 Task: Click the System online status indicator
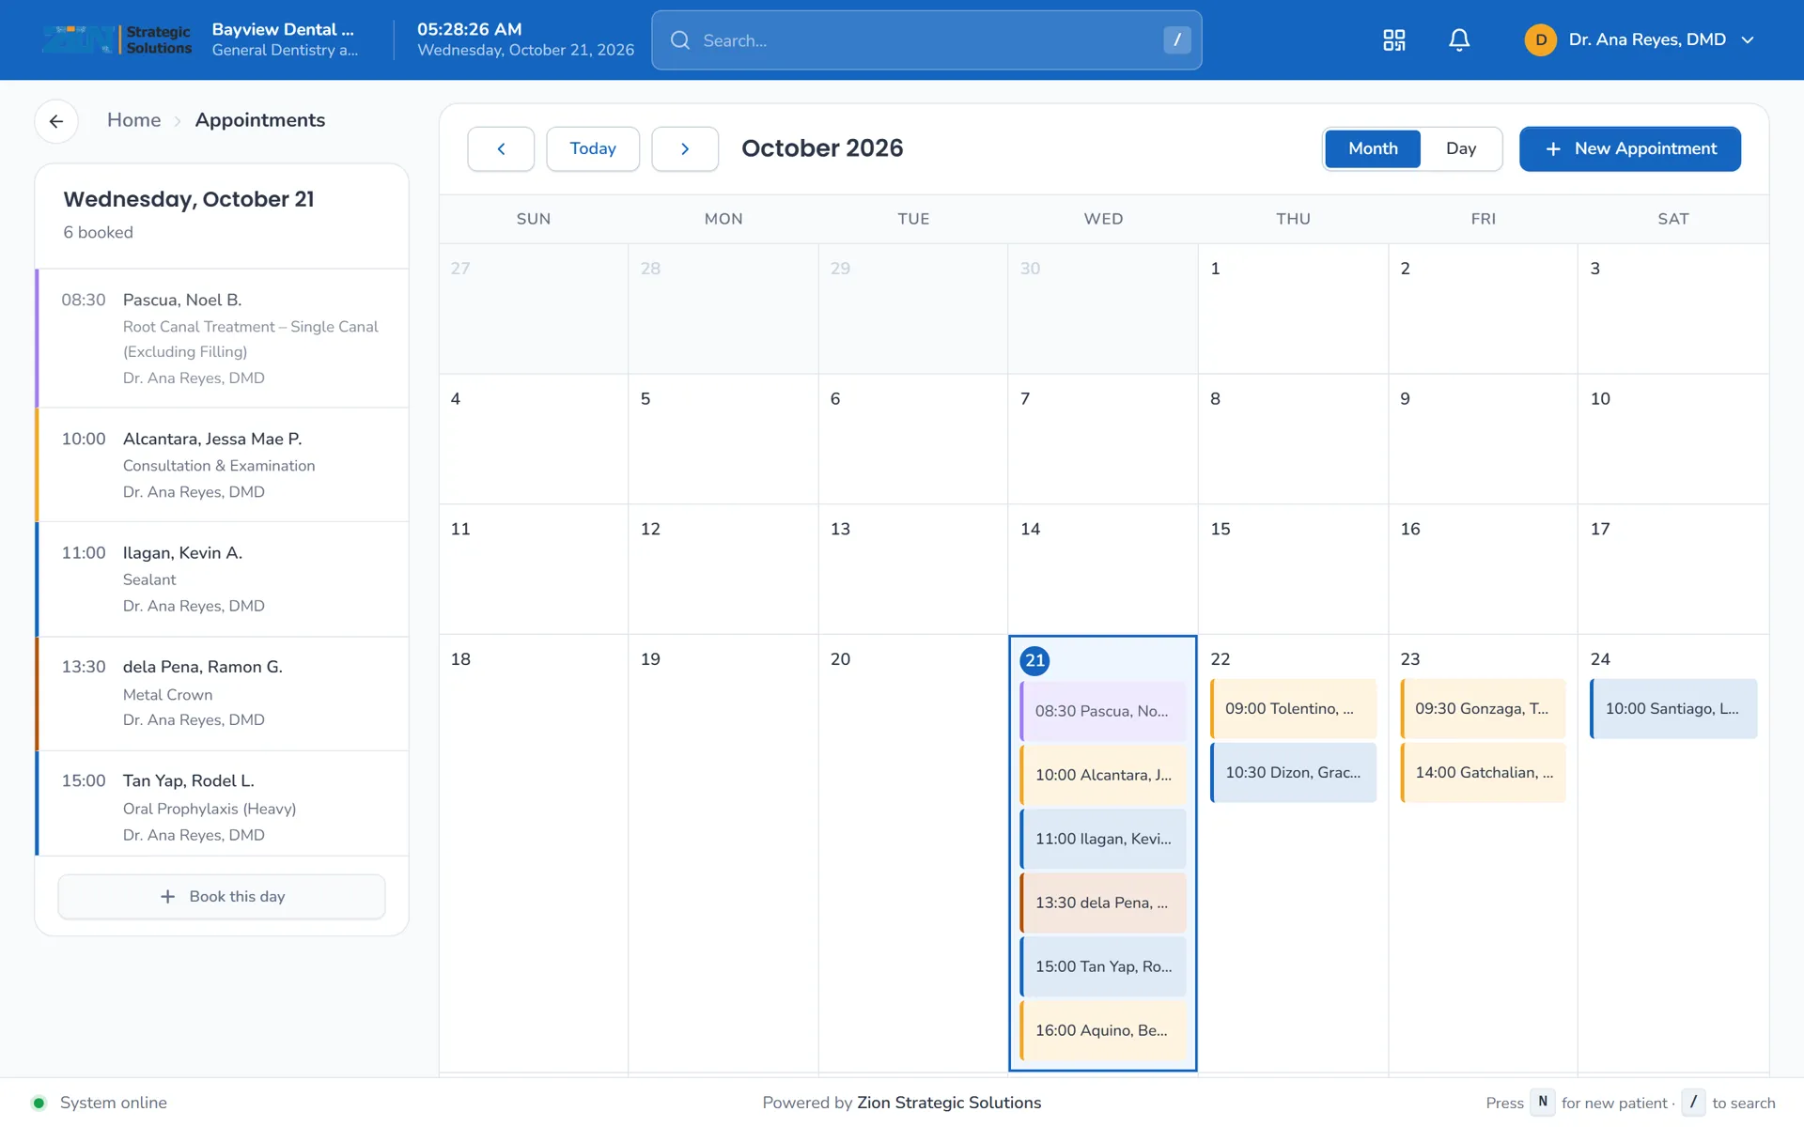pyautogui.click(x=100, y=1103)
